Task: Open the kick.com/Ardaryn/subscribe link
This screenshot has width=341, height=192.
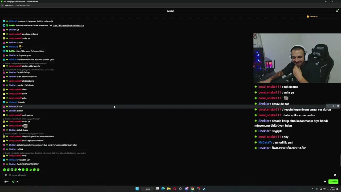Action: [68, 26]
